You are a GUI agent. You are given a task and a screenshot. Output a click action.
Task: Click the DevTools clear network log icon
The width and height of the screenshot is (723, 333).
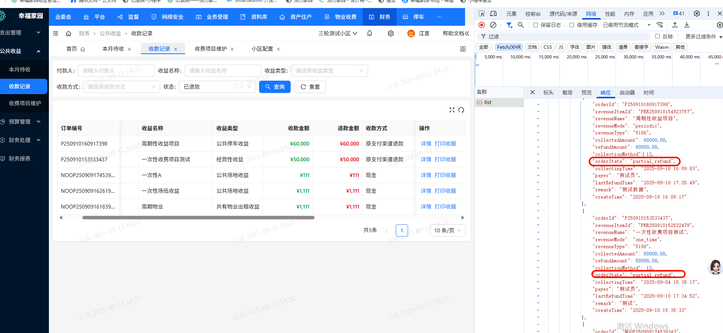pyautogui.click(x=493, y=25)
